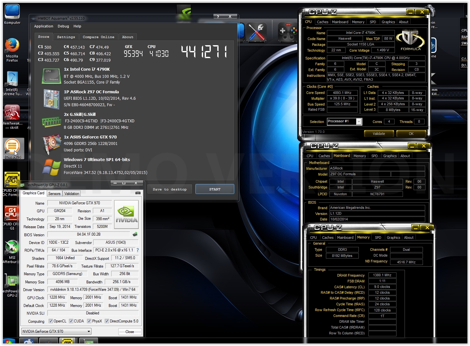Open the Caches tab in the CPU-Z Processor window

point(322,22)
